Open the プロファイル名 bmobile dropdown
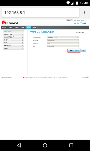Viewport: 90px width, 151px height. [63, 37]
